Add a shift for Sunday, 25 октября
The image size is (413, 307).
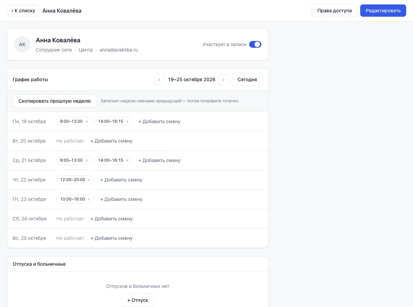(x=111, y=238)
